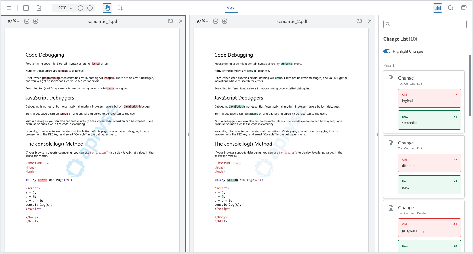Select the new 'semantic' change card

tap(429, 120)
